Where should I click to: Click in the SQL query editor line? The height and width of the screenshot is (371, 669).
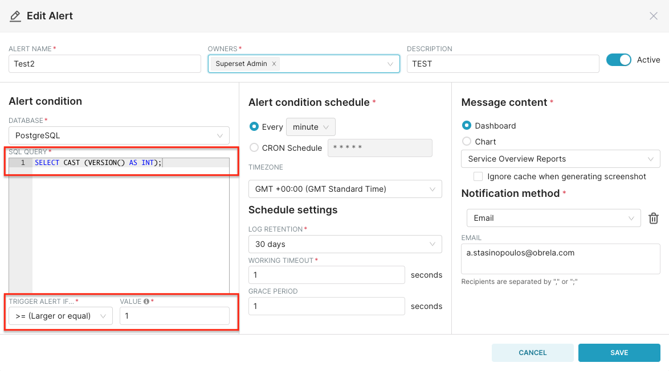tap(131, 163)
